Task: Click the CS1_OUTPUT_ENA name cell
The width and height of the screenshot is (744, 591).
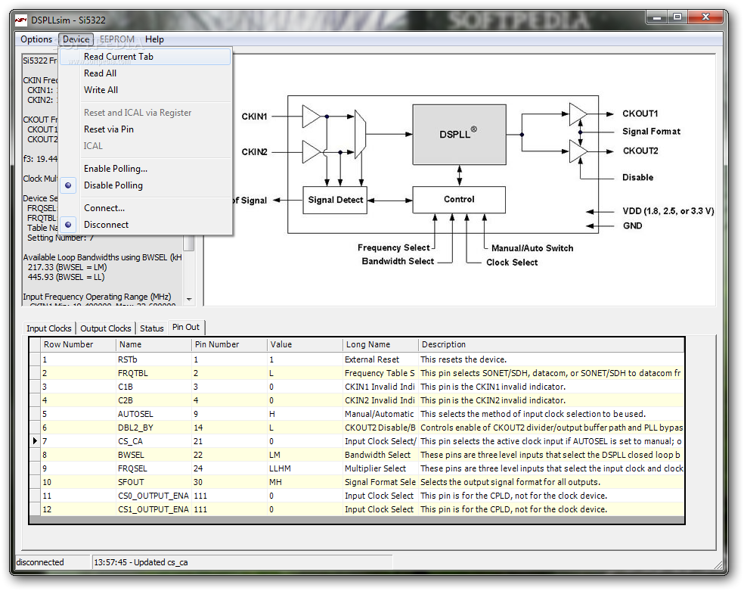Action: click(x=154, y=509)
